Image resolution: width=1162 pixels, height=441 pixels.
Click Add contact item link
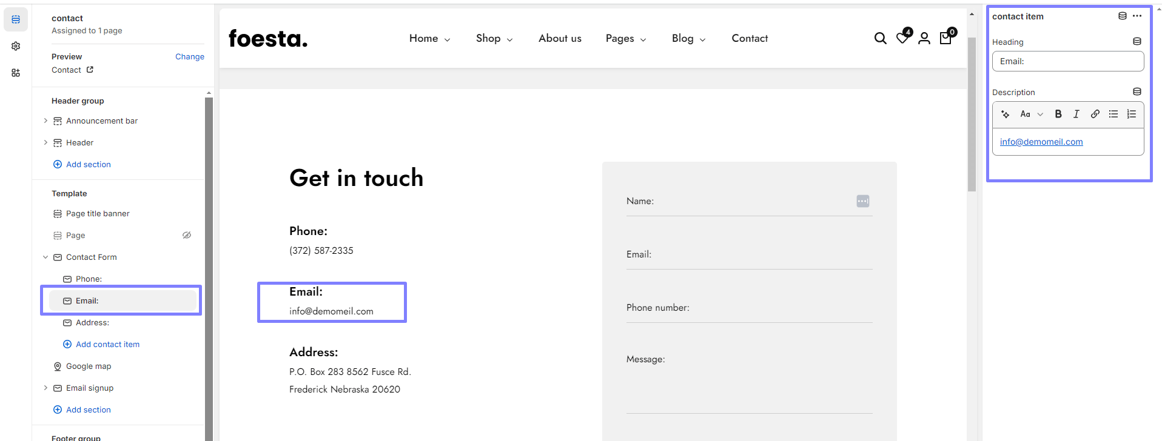click(107, 344)
